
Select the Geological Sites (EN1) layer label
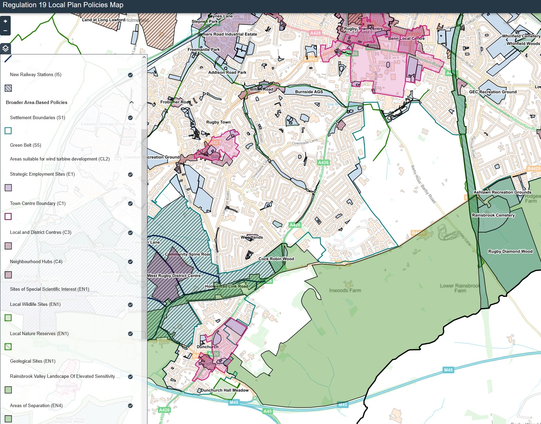coord(33,361)
